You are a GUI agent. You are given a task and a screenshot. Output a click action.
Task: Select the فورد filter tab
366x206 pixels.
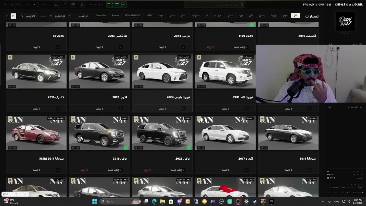pos(241,15)
